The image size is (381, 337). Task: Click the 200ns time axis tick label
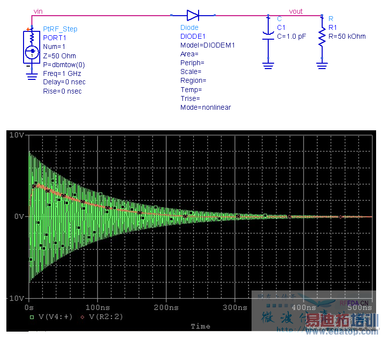166,308
